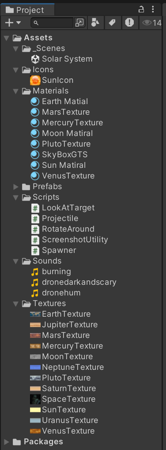Image resolution: width=166 pixels, height=450 pixels.
Task: Open the plus create asset dropdown
Action: click(x=13, y=23)
